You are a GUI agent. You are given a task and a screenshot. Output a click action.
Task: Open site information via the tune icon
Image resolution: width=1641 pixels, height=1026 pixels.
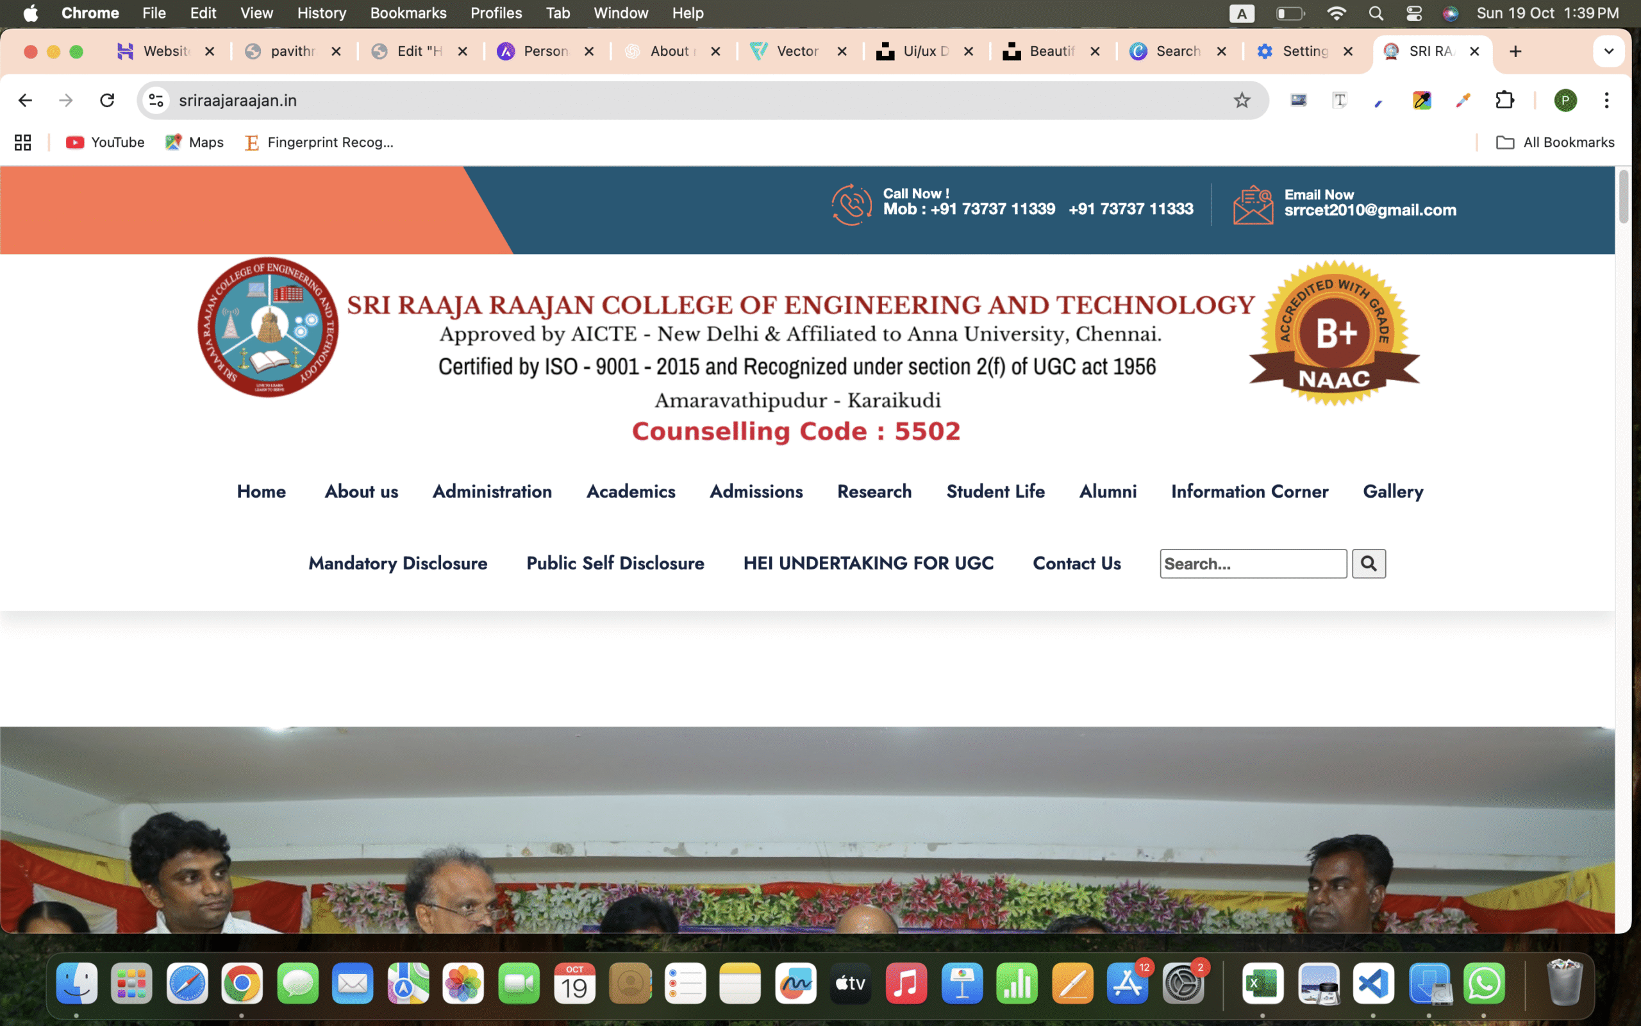(155, 100)
